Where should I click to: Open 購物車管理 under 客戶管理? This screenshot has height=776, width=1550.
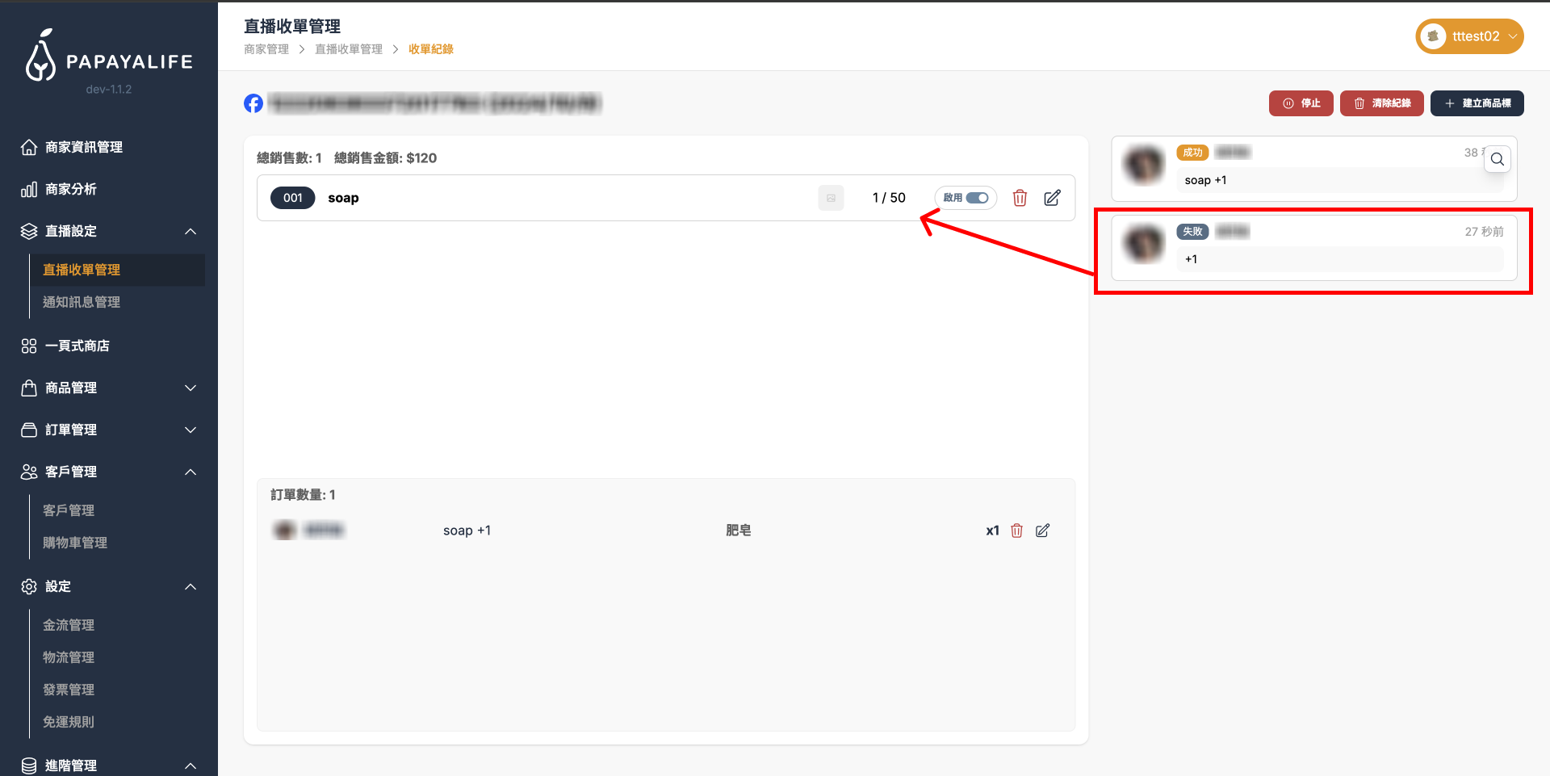(75, 543)
